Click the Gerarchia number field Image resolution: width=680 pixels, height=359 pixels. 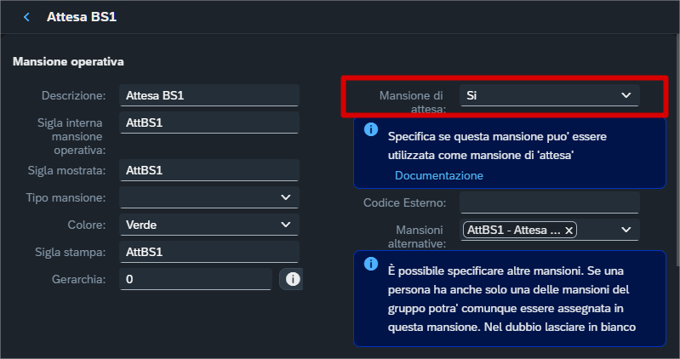click(x=196, y=279)
